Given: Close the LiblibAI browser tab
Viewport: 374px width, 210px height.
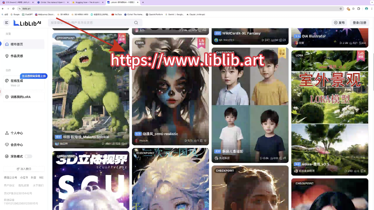Looking at the screenshot, I should [138, 2].
